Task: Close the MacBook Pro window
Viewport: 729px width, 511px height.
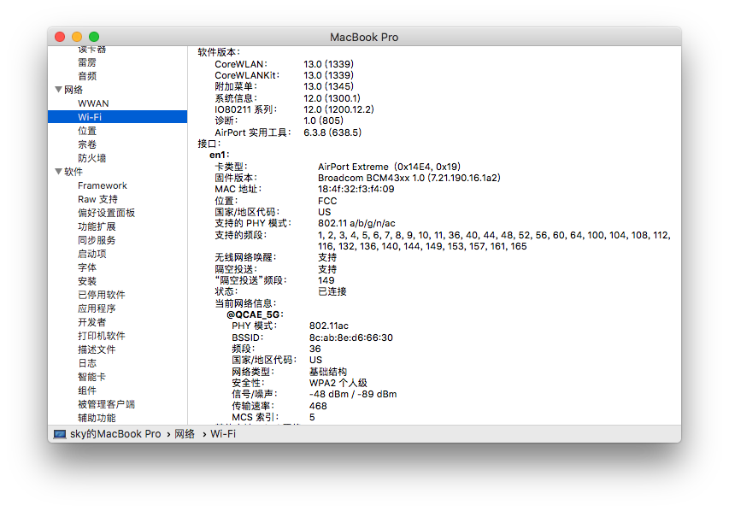Action: tap(60, 37)
